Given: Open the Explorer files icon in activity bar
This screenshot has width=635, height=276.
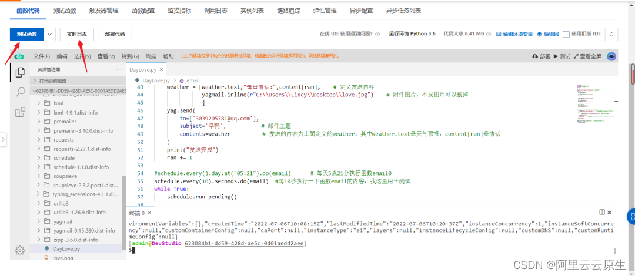Looking at the screenshot, I should tap(20, 72).
